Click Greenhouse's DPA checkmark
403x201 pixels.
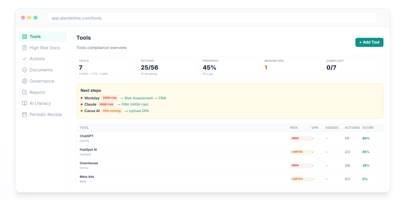click(x=313, y=166)
